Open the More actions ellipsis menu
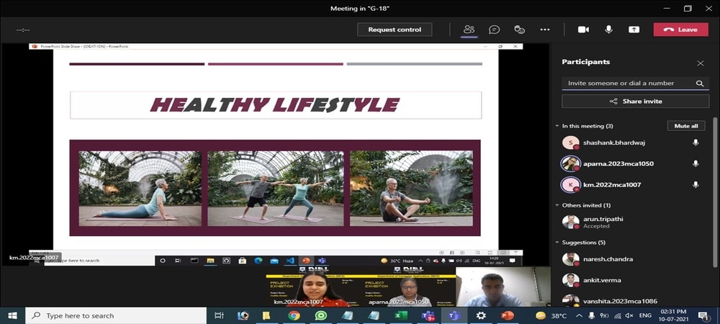 coord(545,30)
